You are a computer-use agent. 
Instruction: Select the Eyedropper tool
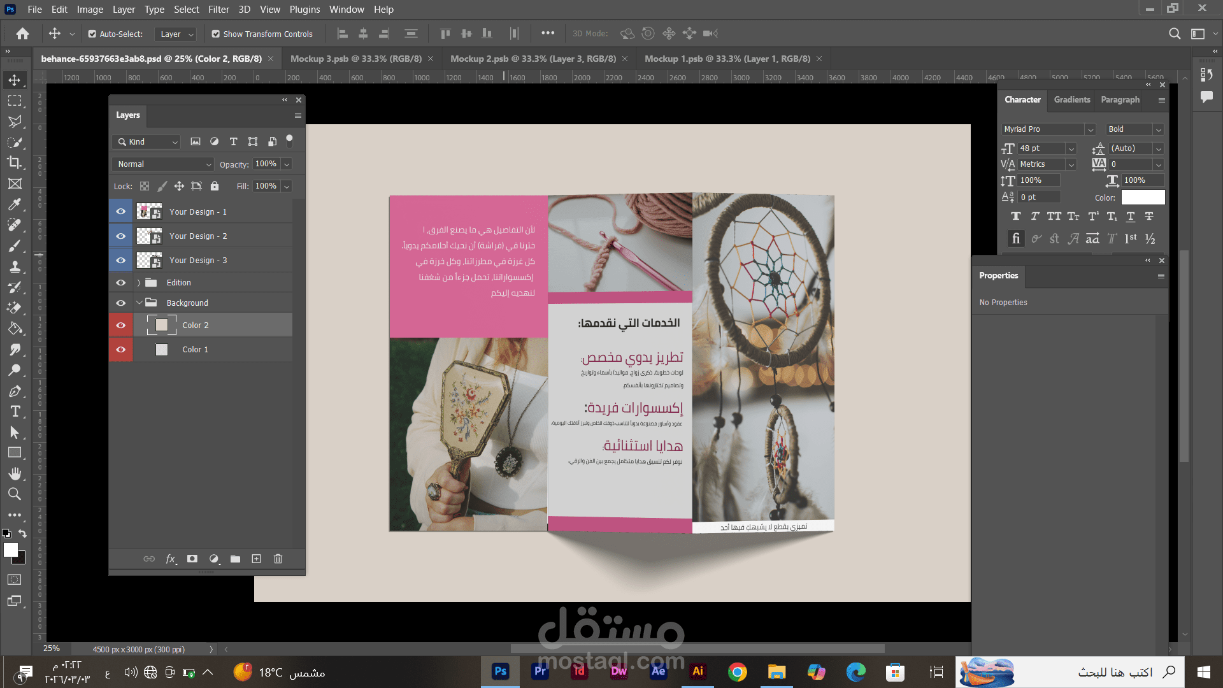click(14, 204)
